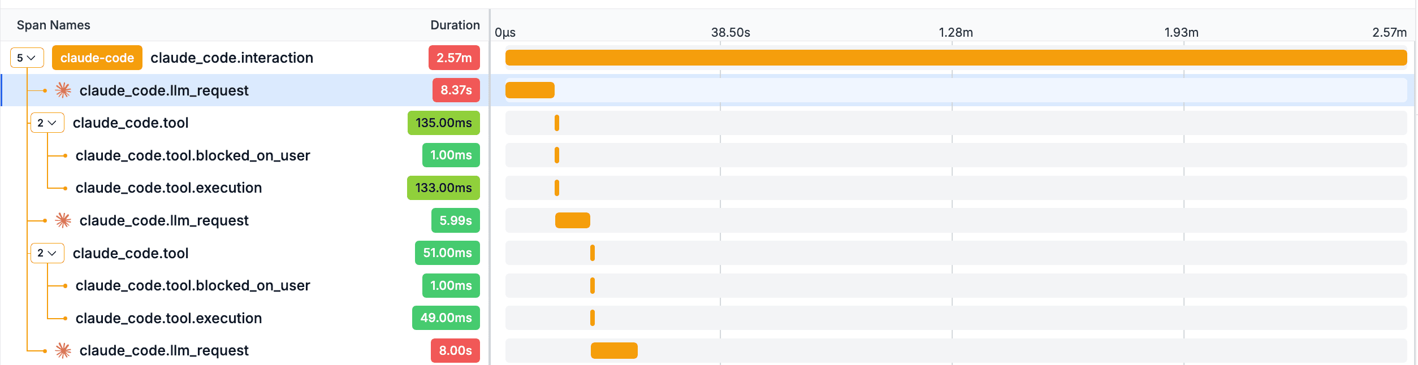
Task: Click the orange claude-code service badge
Action: coord(97,58)
